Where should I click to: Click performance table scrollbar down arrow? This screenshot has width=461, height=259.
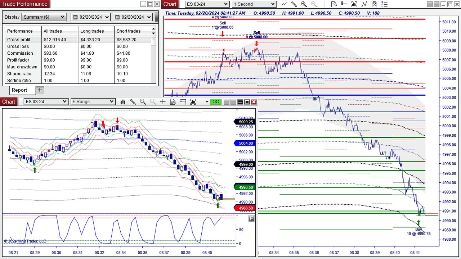coord(154,33)
